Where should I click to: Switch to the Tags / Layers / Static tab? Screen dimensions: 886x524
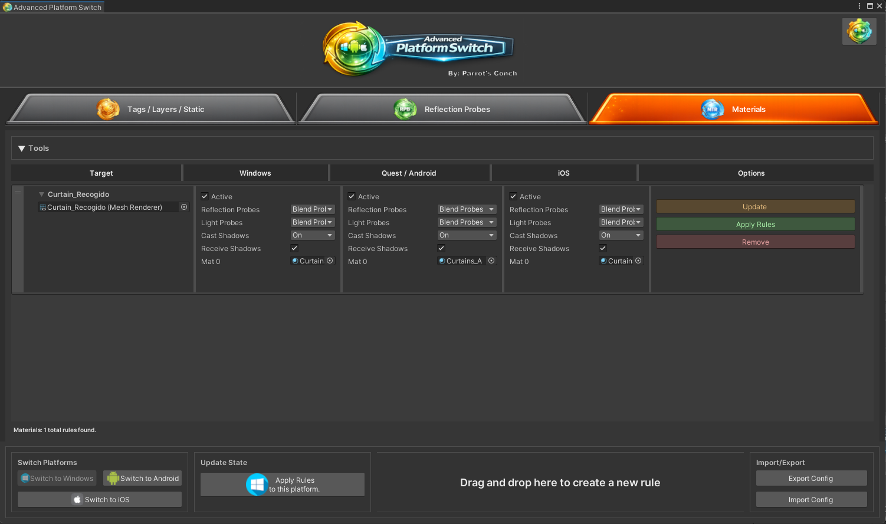point(150,110)
